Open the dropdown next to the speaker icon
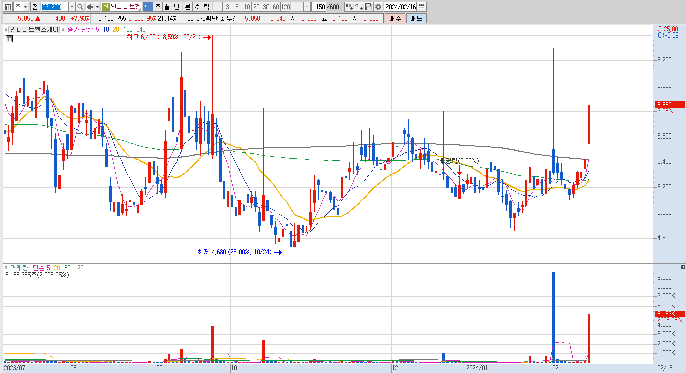 pos(97,7)
